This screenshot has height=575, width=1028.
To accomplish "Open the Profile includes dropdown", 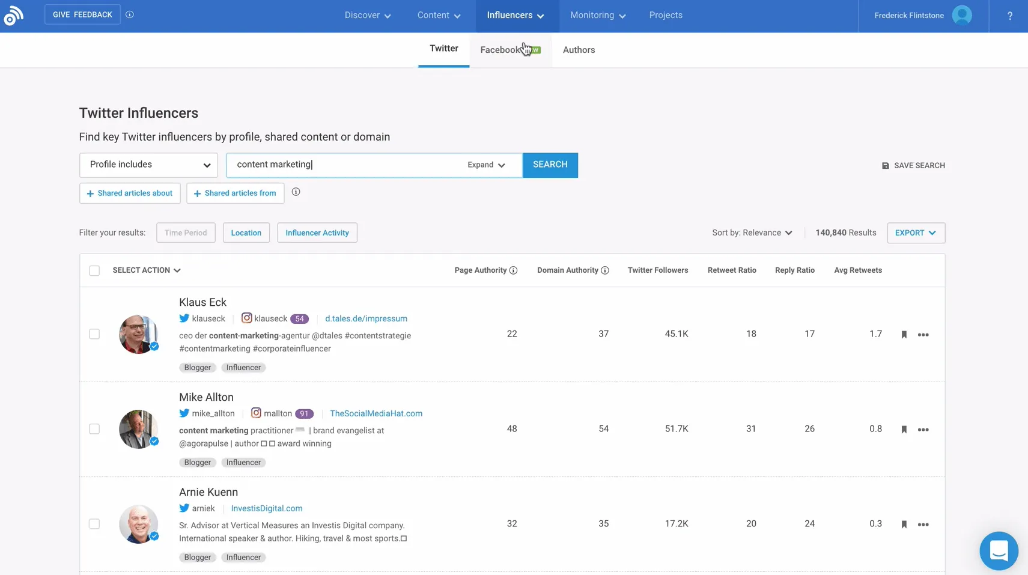I will [x=148, y=165].
